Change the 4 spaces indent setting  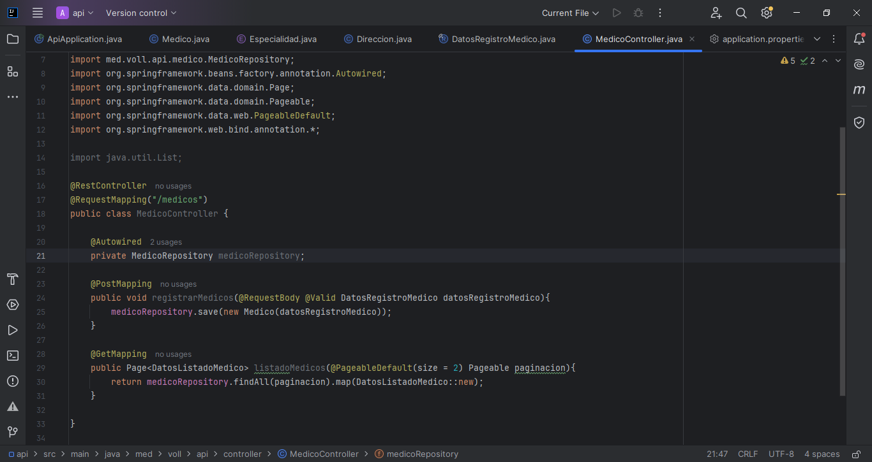[822, 454]
